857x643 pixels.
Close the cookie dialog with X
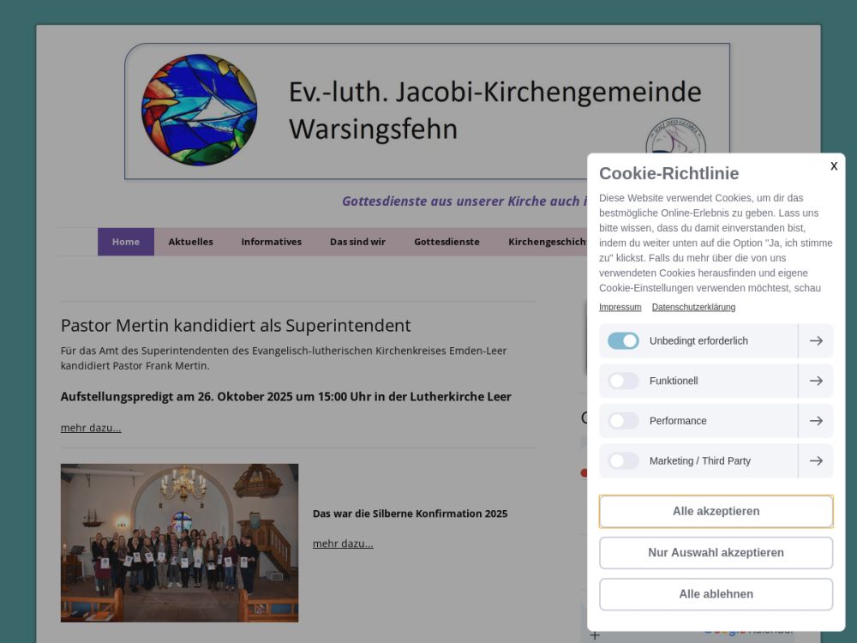834,166
